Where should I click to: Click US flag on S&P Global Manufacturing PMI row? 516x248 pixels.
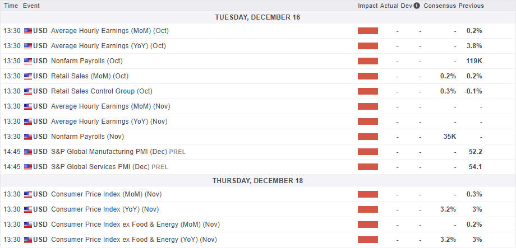click(28, 152)
